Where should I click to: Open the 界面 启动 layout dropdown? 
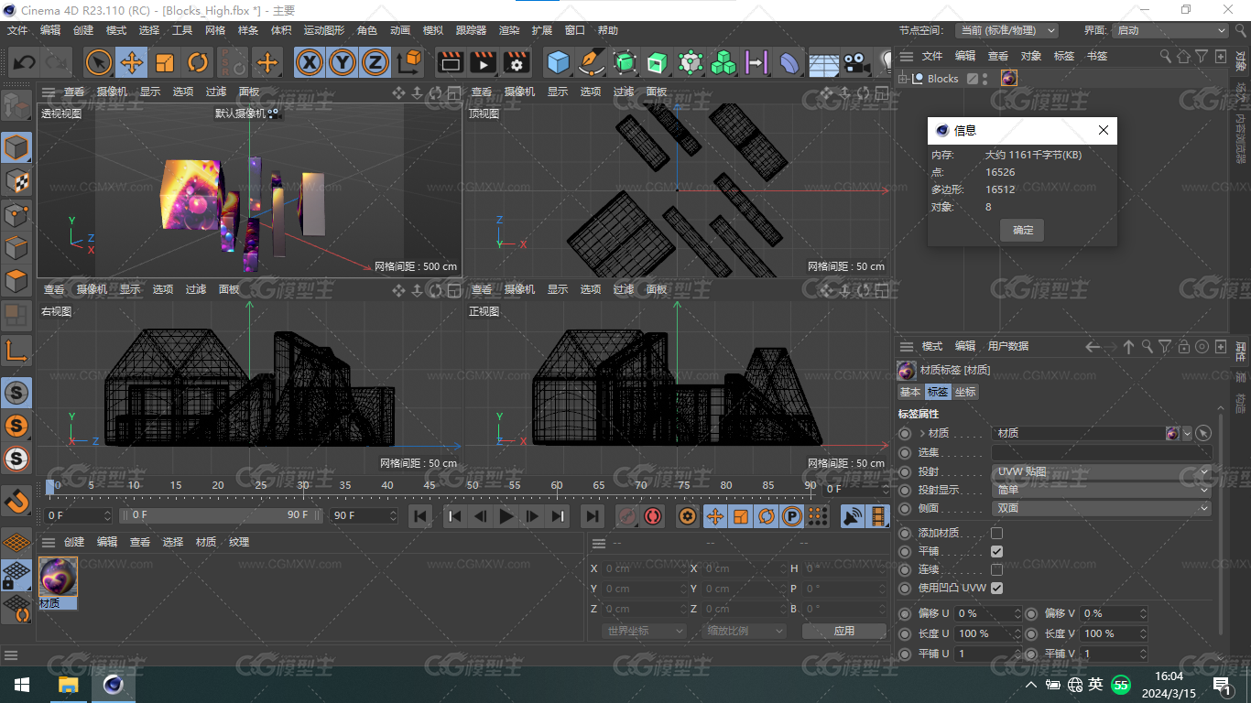click(x=1170, y=30)
